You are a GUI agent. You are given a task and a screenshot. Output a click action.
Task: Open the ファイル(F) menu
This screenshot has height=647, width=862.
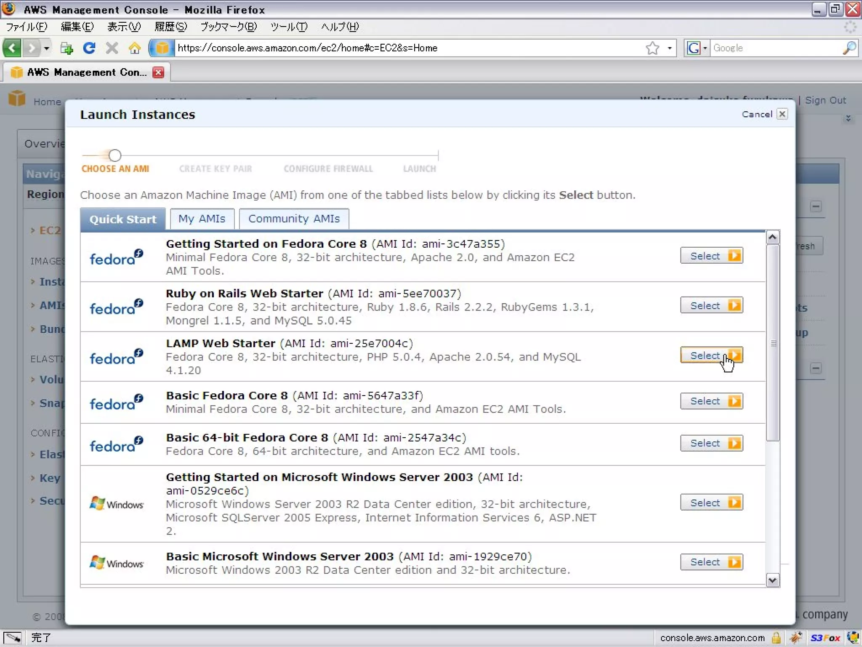(x=27, y=27)
